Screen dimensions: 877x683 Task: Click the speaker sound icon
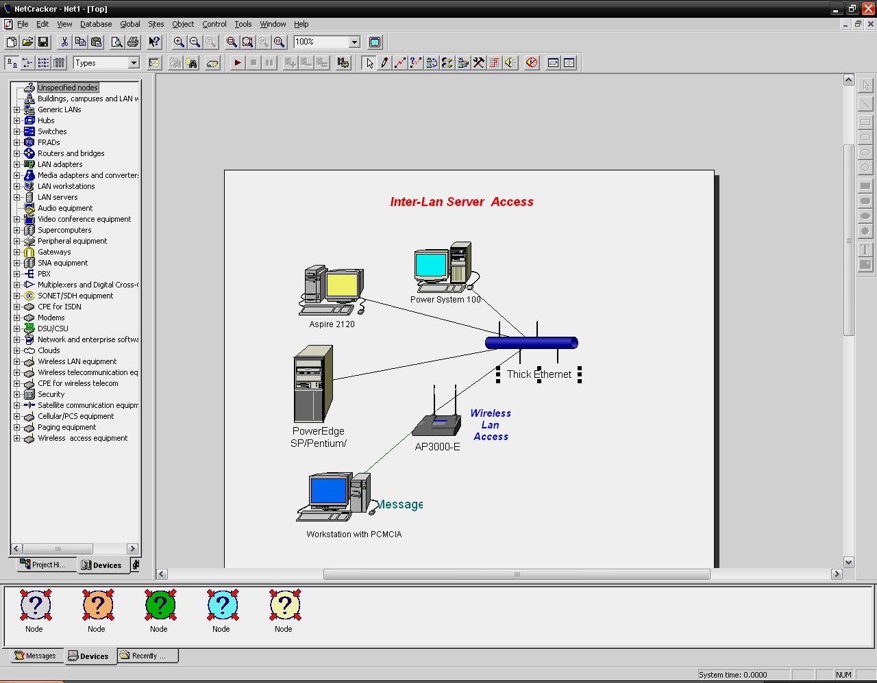click(510, 63)
